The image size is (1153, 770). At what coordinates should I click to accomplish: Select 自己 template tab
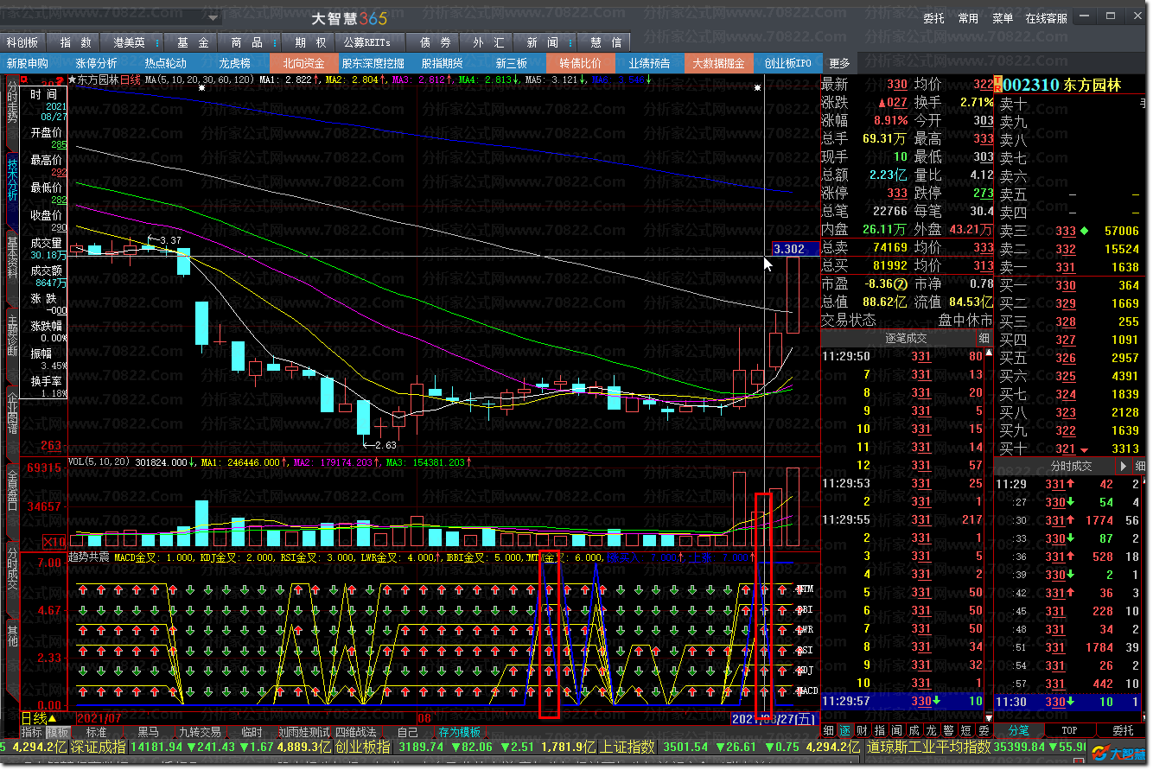pyautogui.click(x=407, y=731)
